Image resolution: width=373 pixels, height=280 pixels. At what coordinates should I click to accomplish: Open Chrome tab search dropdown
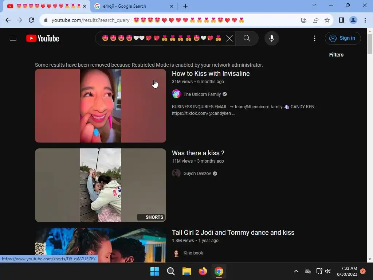(314, 5)
